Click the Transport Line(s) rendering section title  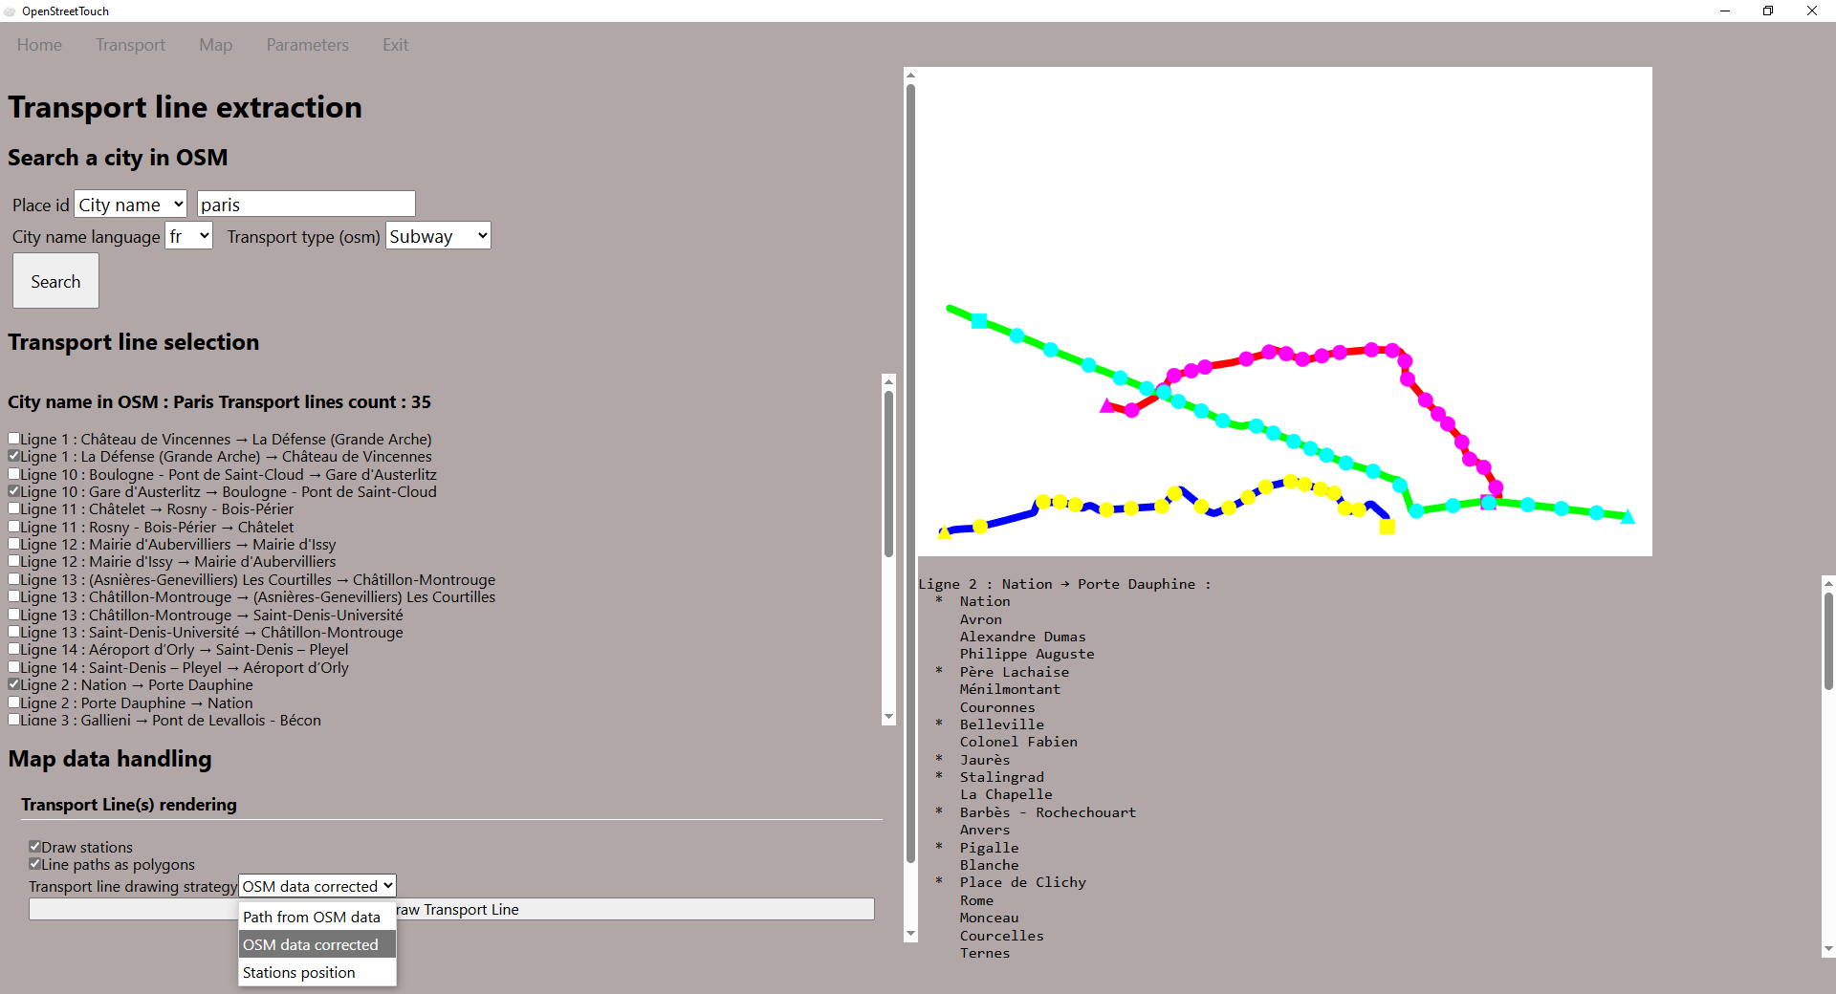pos(129,805)
